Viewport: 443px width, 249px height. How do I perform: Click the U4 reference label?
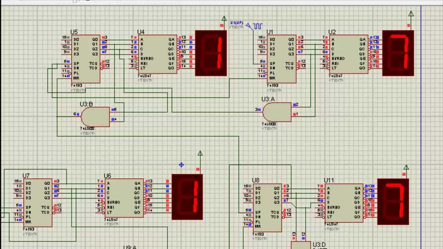141,32
